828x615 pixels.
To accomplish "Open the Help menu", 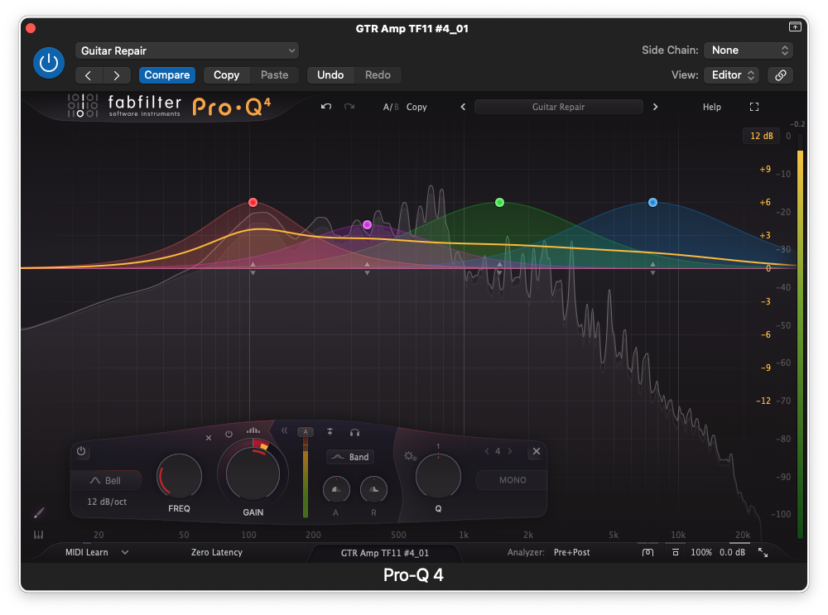I will point(711,107).
